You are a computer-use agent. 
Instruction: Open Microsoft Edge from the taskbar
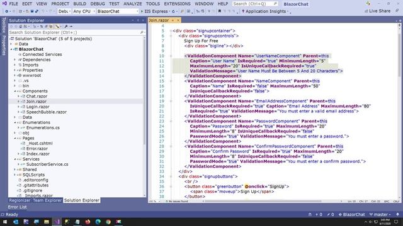coord(98,222)
